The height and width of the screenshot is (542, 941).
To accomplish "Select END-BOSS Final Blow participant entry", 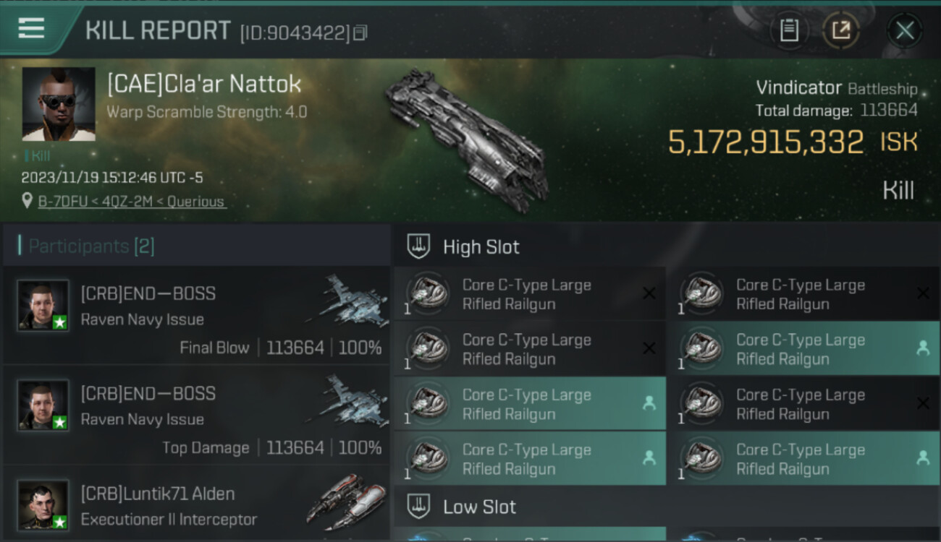I will pyautogui.click(x=195, y=317).
